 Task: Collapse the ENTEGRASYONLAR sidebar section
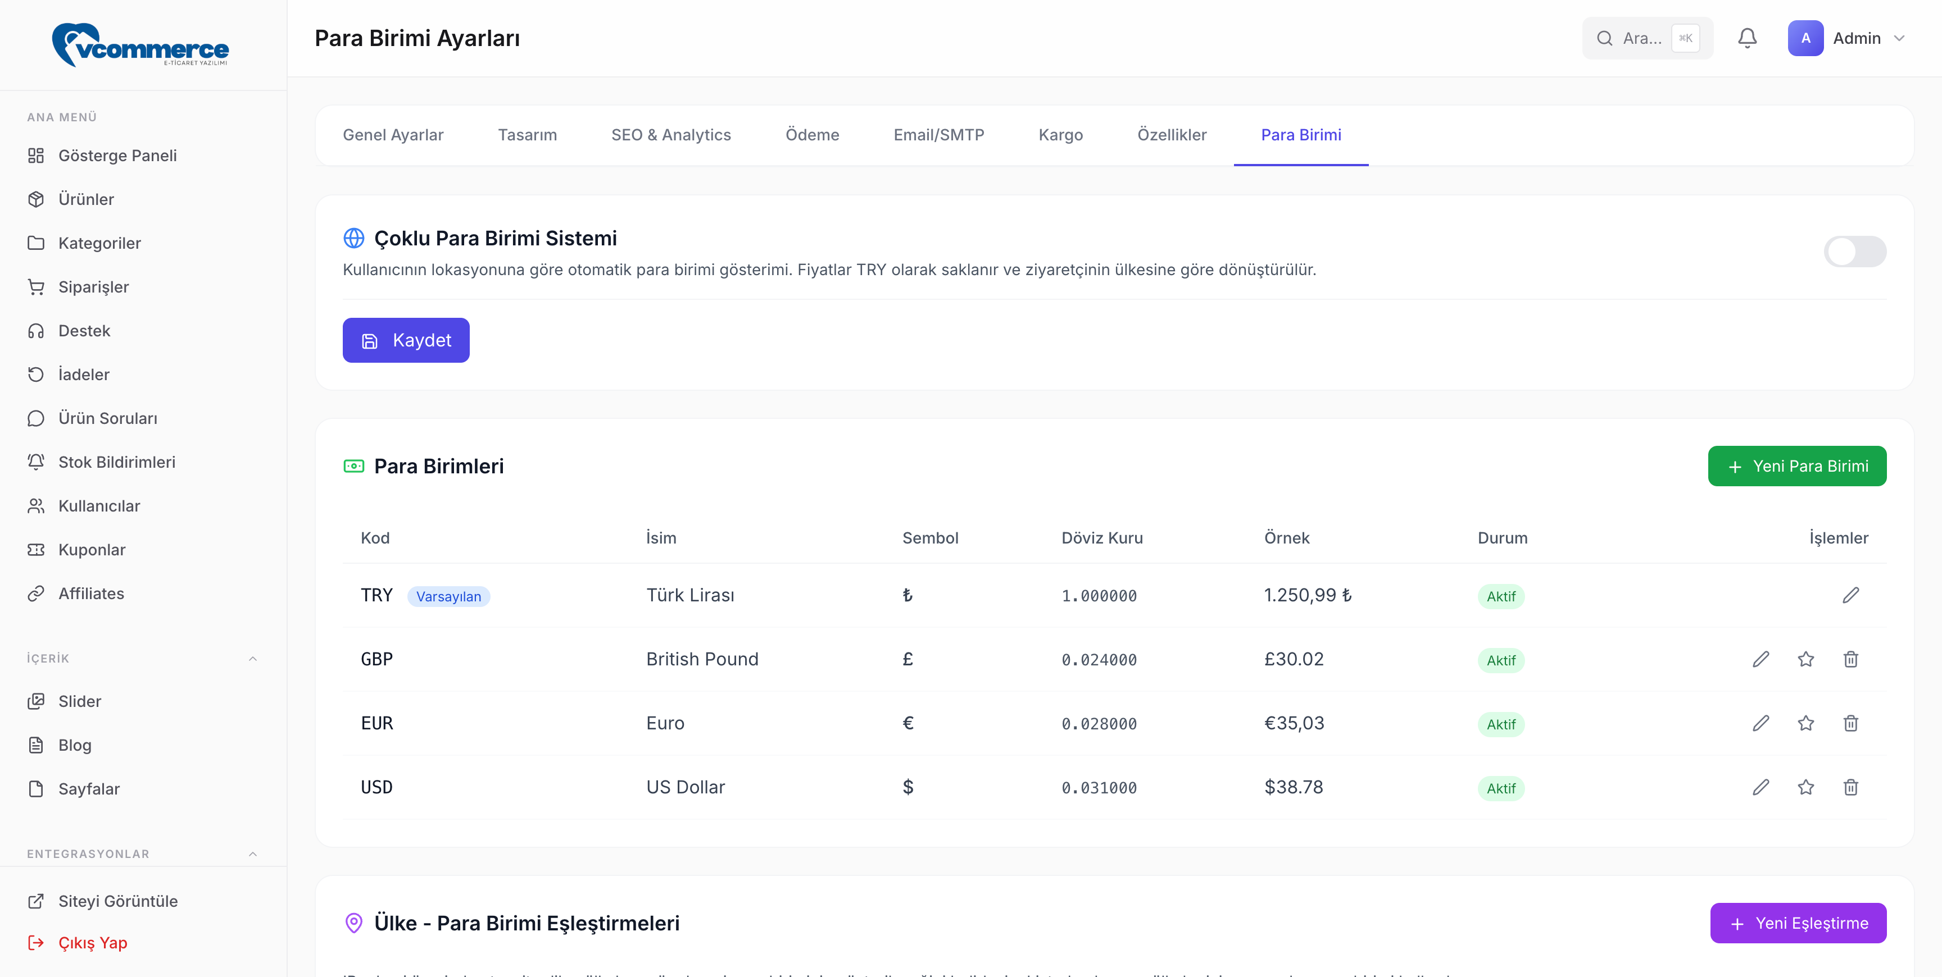tap(252, 853)
